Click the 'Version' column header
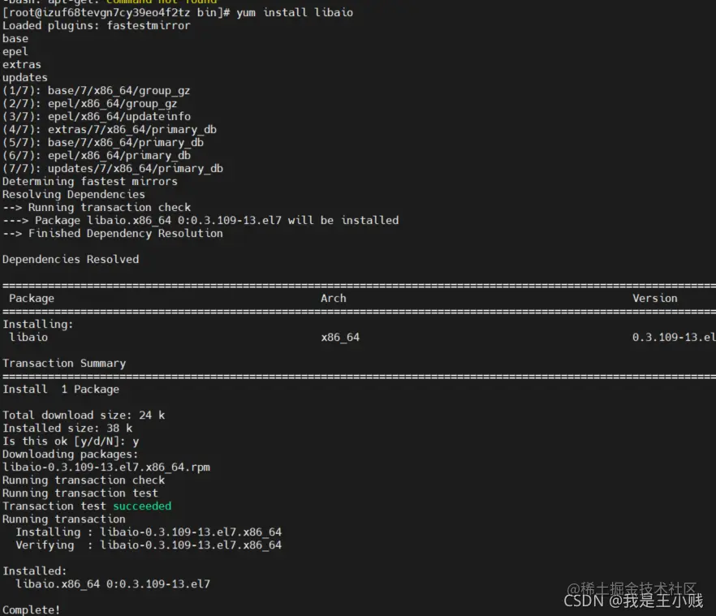This screenshot has height=616, width=716. pyautogui.click(x=655, y=299)
